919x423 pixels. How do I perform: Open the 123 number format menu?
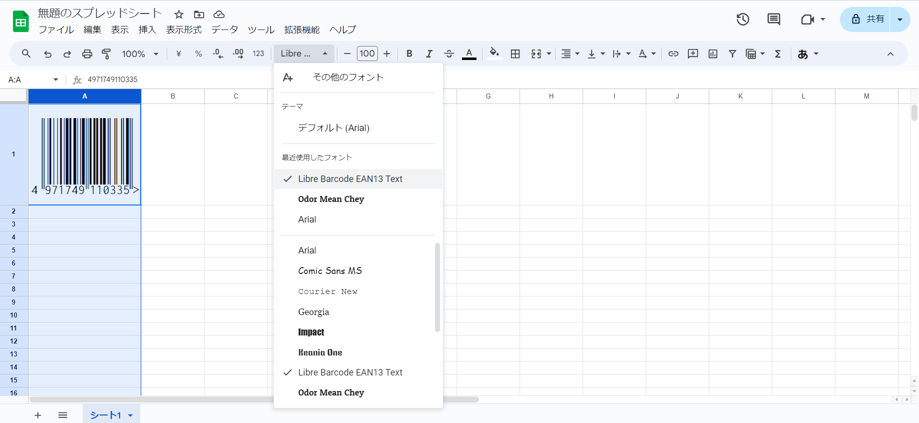point(258,53)
